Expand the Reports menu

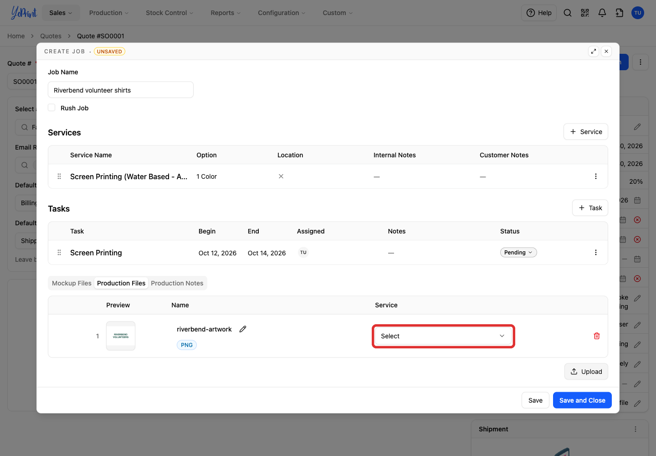225,13
